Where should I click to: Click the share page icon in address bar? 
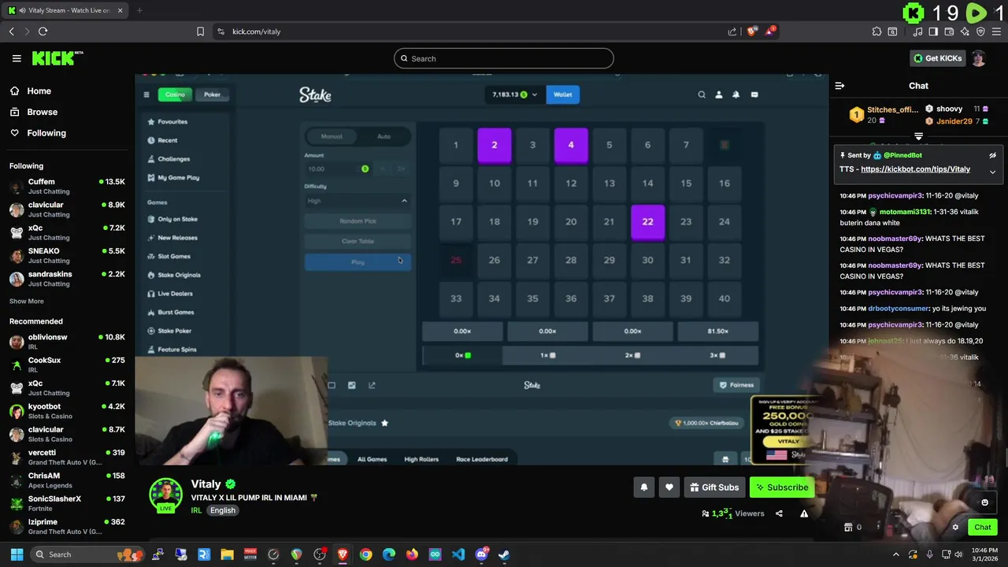[732, 31]
